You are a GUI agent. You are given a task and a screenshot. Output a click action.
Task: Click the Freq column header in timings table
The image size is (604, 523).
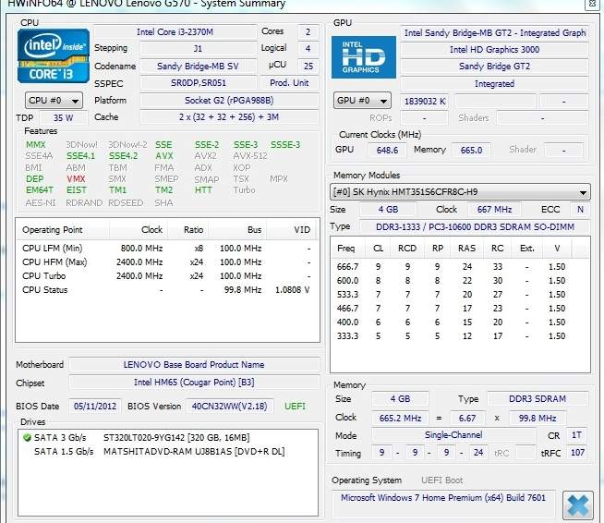pyautogui.click(x=345, y=249)
